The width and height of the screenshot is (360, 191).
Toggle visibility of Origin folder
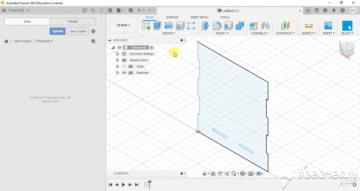pos(124,66)
